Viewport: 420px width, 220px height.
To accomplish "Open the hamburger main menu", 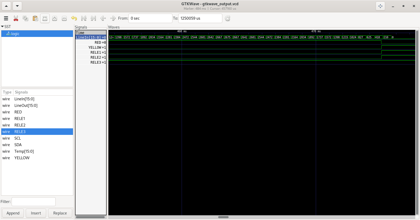I will point(6,18).
